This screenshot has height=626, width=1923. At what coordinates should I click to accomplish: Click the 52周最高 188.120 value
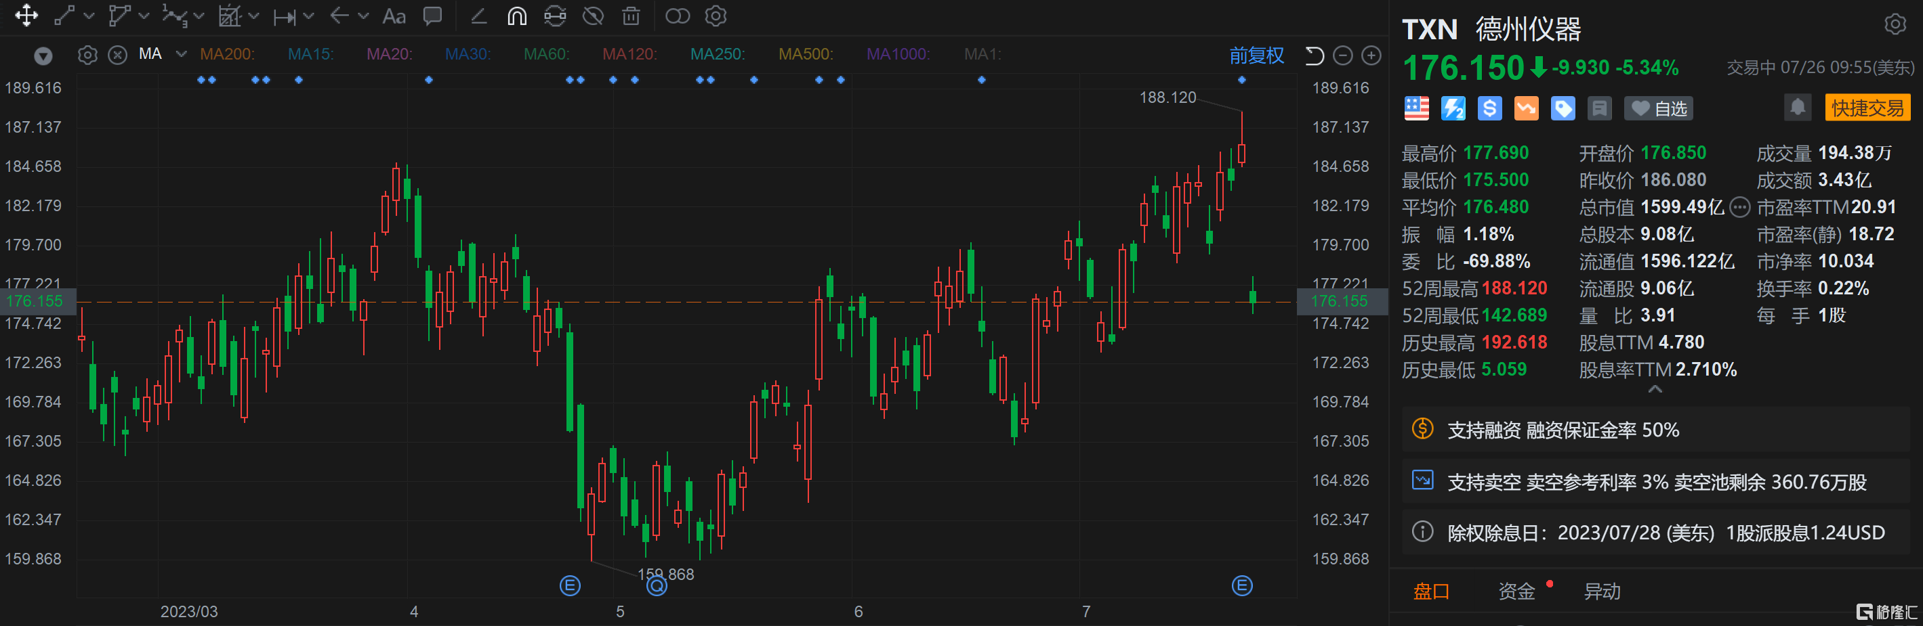[x=1514, y=288]
